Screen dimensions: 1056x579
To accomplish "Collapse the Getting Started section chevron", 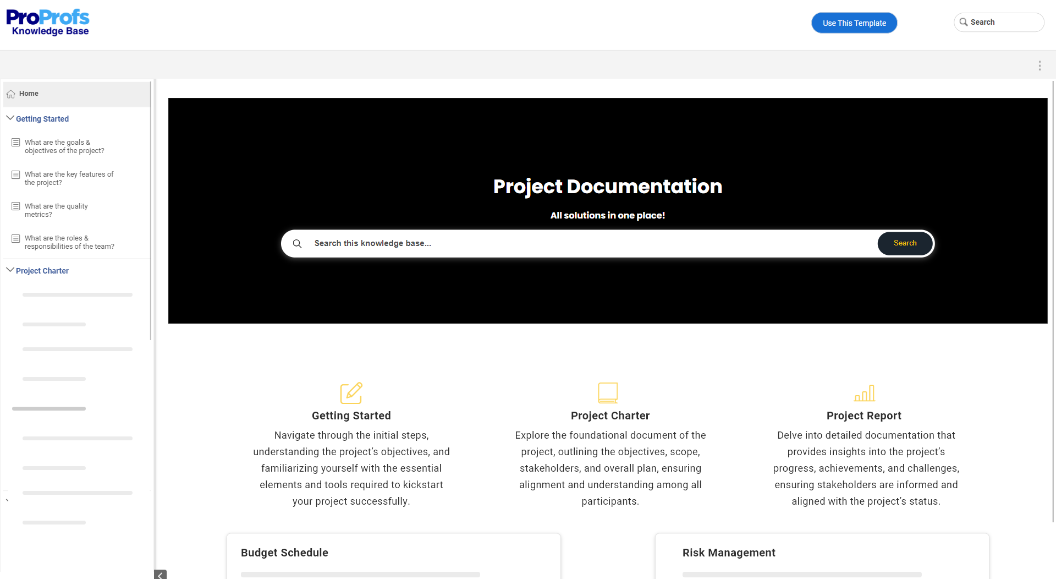I will 10,118.
